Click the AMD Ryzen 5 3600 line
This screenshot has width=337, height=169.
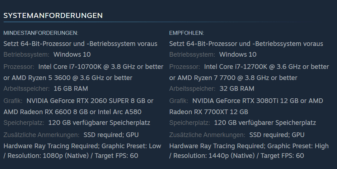[x=68, y=78]
